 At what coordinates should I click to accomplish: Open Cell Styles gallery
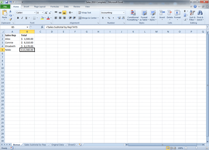153,15
